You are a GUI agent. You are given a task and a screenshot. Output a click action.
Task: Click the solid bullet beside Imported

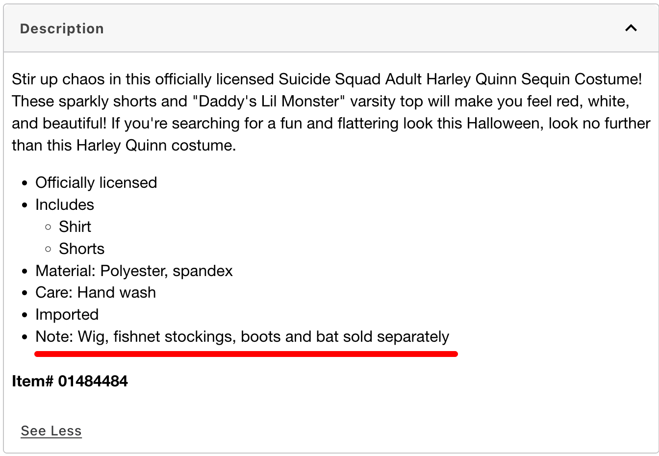tap(25, 315)
